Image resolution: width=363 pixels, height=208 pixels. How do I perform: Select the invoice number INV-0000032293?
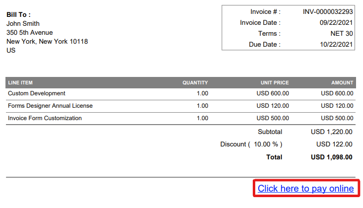328,11
